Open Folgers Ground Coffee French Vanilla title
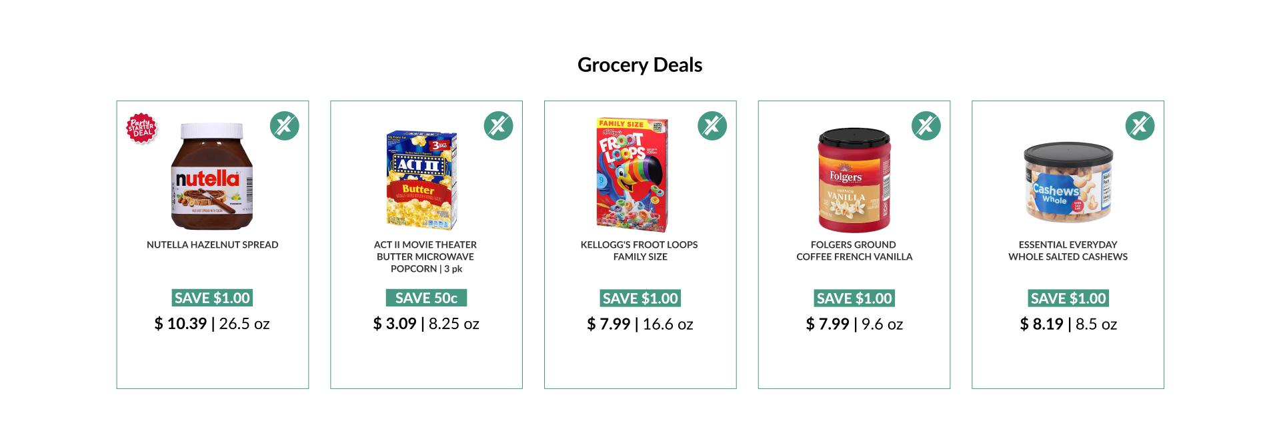This screenshot has width=1281, height=447. tap(854, 250)
